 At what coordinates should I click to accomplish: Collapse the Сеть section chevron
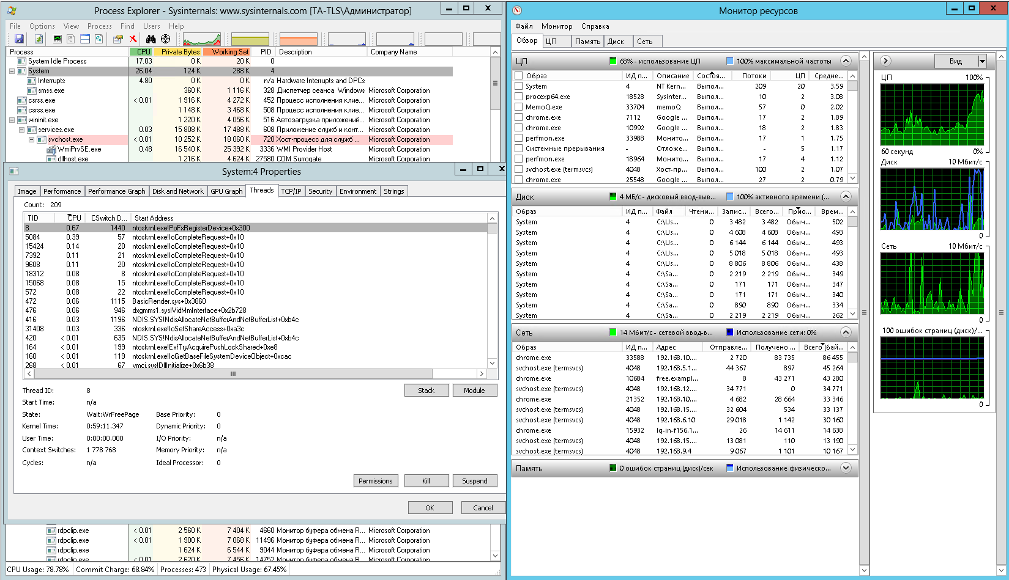[x=846, y=332]
